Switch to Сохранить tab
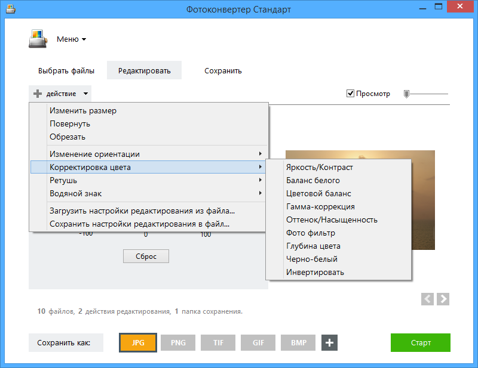This screenshot has height=368, width=478. coord(223,70)
